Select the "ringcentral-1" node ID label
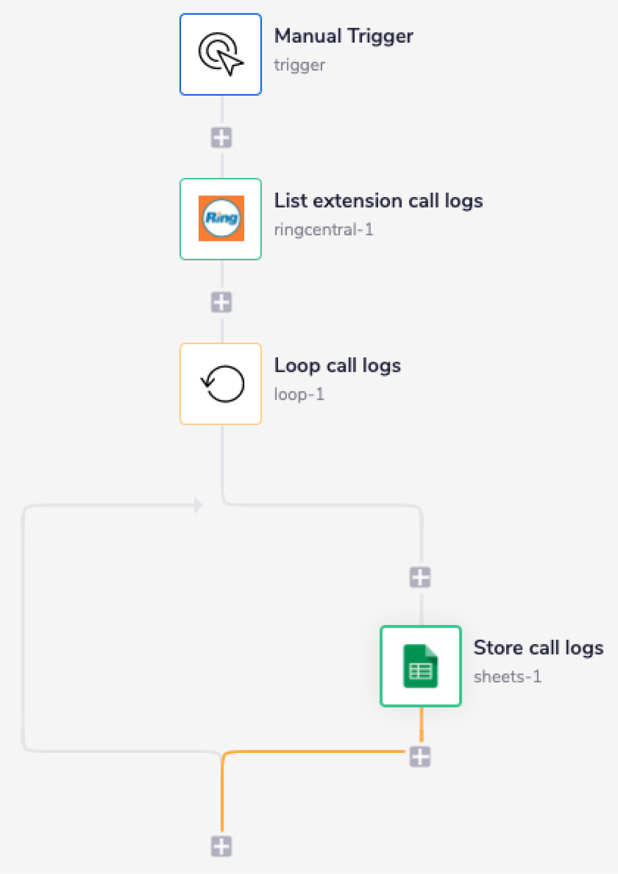The width and height of the screenshot is (618, 874). (x=323, y=230)
